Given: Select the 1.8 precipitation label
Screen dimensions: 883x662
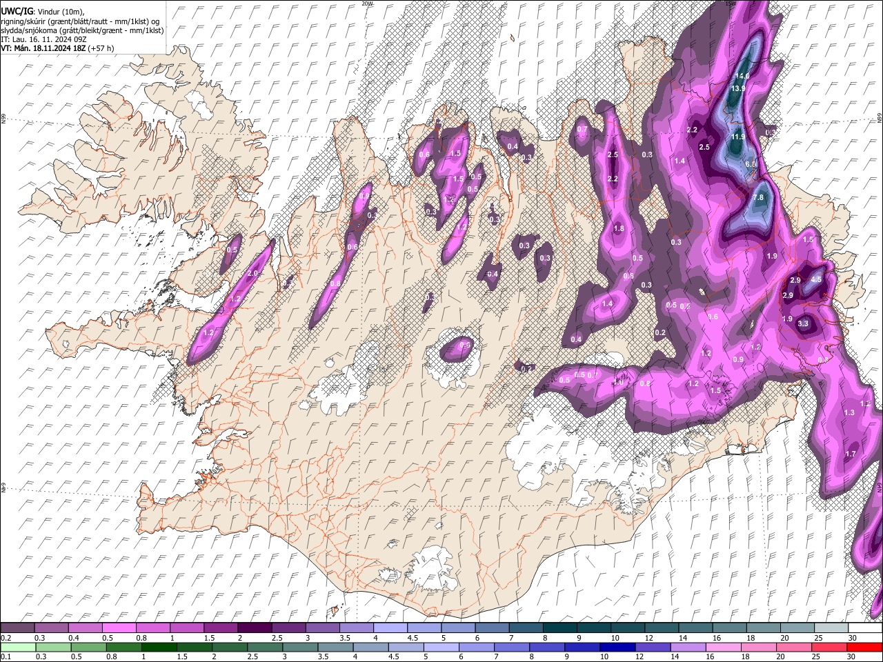Looking at the screenshot, I should tap(619, 229).
